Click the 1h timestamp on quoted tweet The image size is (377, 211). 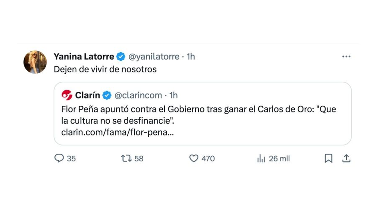tap(173, 95)
